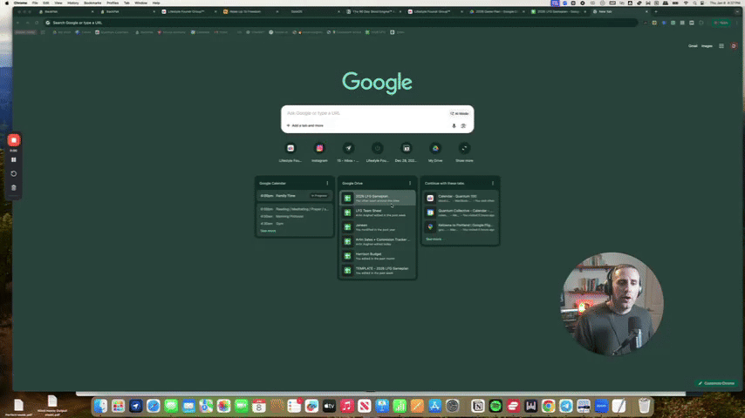This screenshot has height=418, width=745.
Task: Open Google Drive card options menu
Action: coord(410,183)
